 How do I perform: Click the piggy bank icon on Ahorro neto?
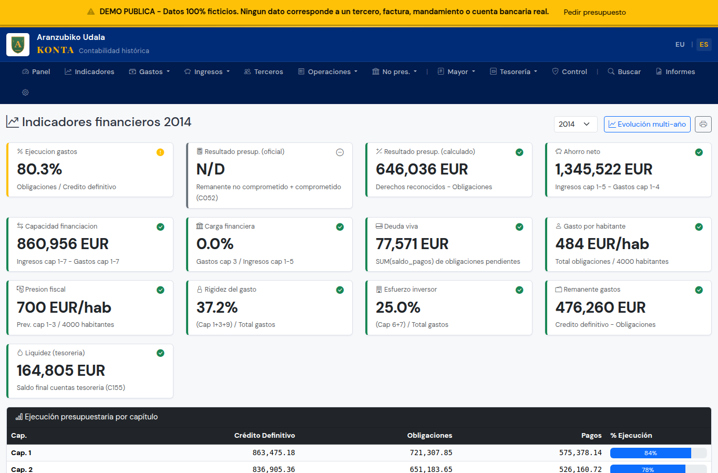click(x=559, y=152)
